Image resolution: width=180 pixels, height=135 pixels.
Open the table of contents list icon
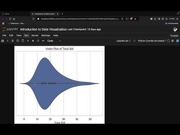[172, 41]
